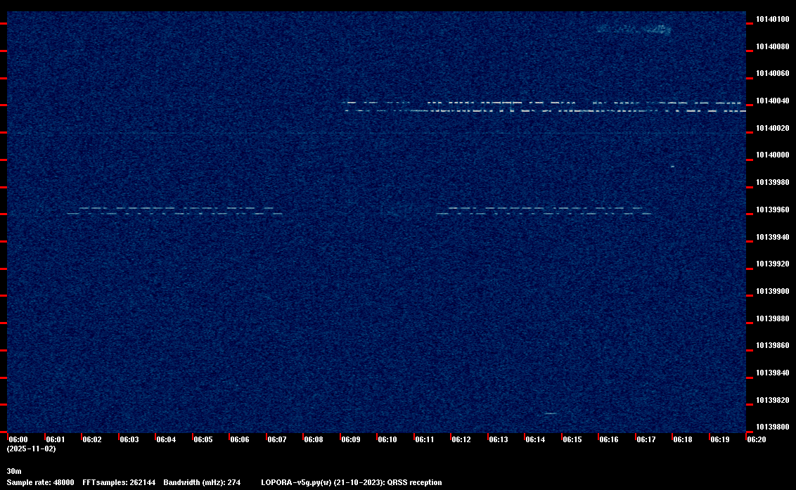Pick the 06:11 time label
Viewport: 796px width, 490px height.
point(425,439)
